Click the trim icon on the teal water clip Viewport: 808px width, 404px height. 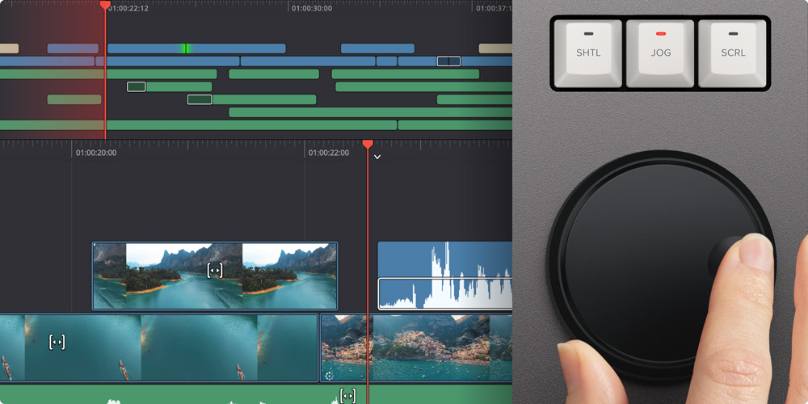coord(57,343)
